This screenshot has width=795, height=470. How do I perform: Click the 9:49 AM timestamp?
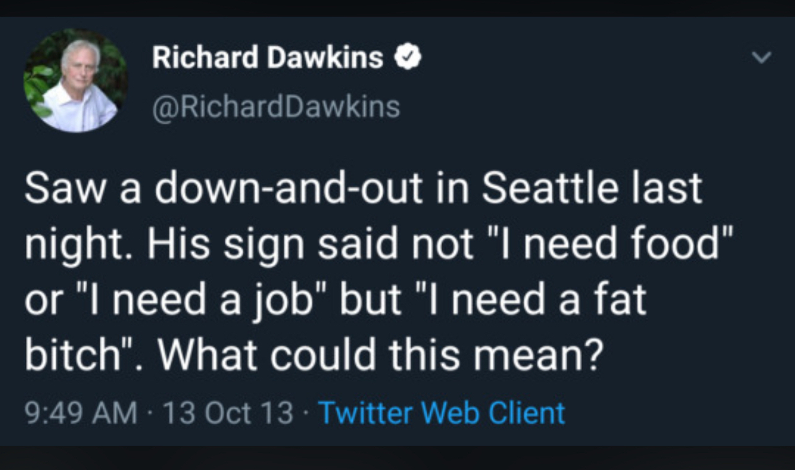click(81, 412)
